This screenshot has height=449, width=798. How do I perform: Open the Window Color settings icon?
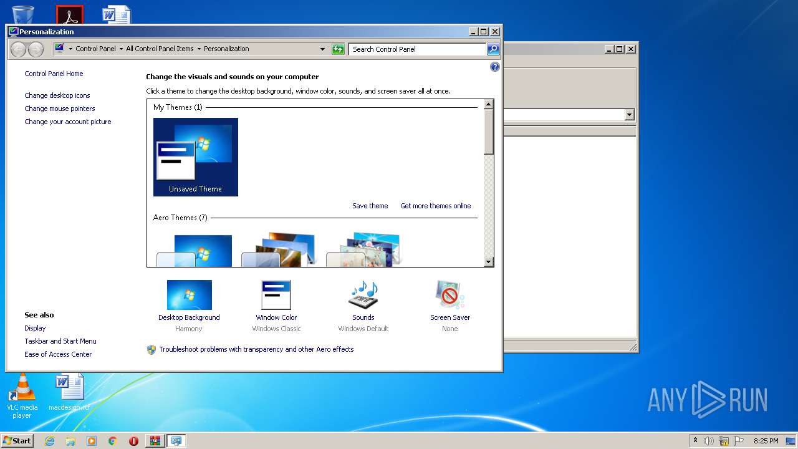[x=276, y=295]
